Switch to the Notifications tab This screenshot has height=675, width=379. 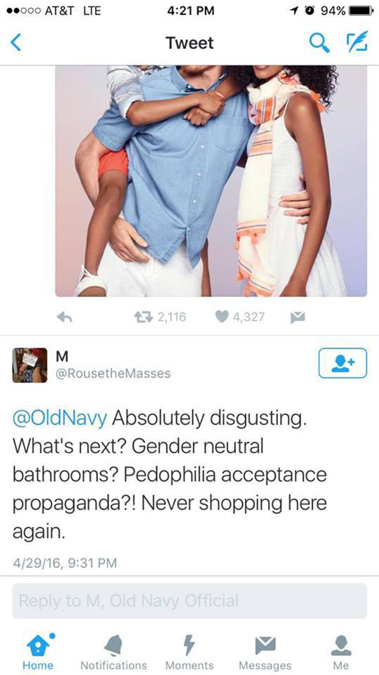click(114, 653)
